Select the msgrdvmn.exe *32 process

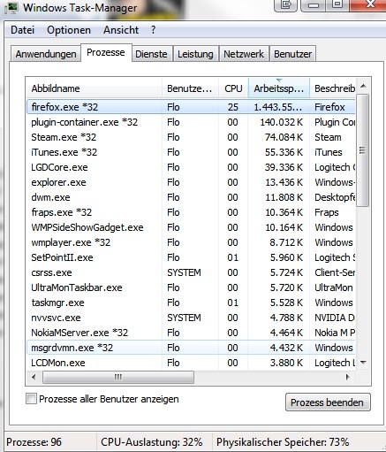pos(191,348)
